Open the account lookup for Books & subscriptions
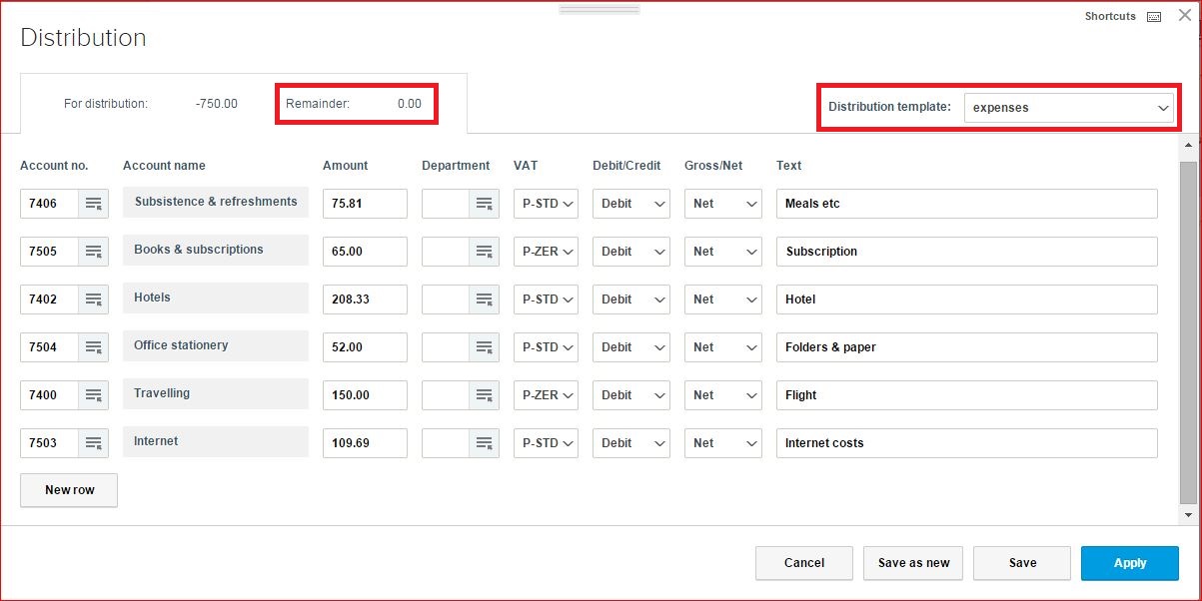Image resolution: width=1202 pixels, height=601 pixels. [x=93, y=252]
